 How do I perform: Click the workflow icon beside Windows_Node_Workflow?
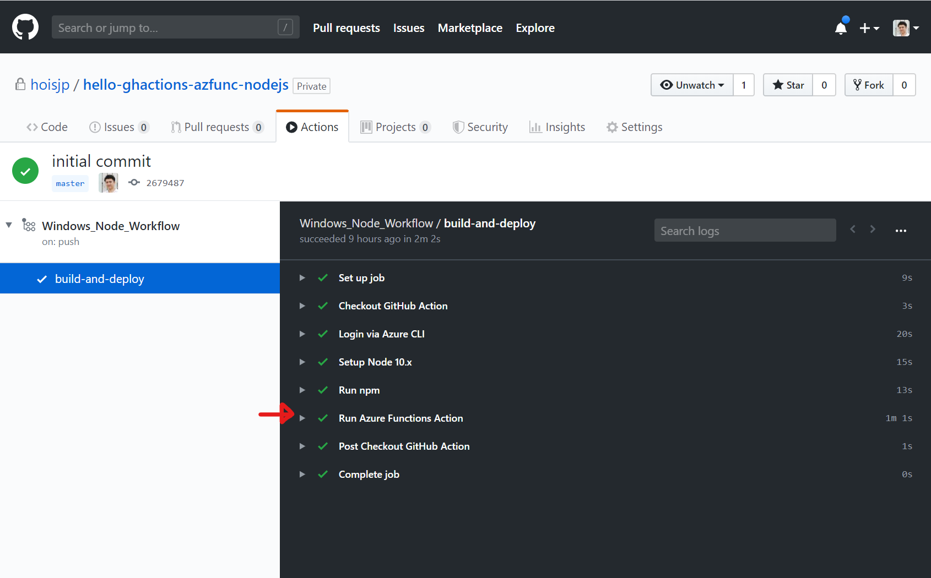[x=29, y=225]
